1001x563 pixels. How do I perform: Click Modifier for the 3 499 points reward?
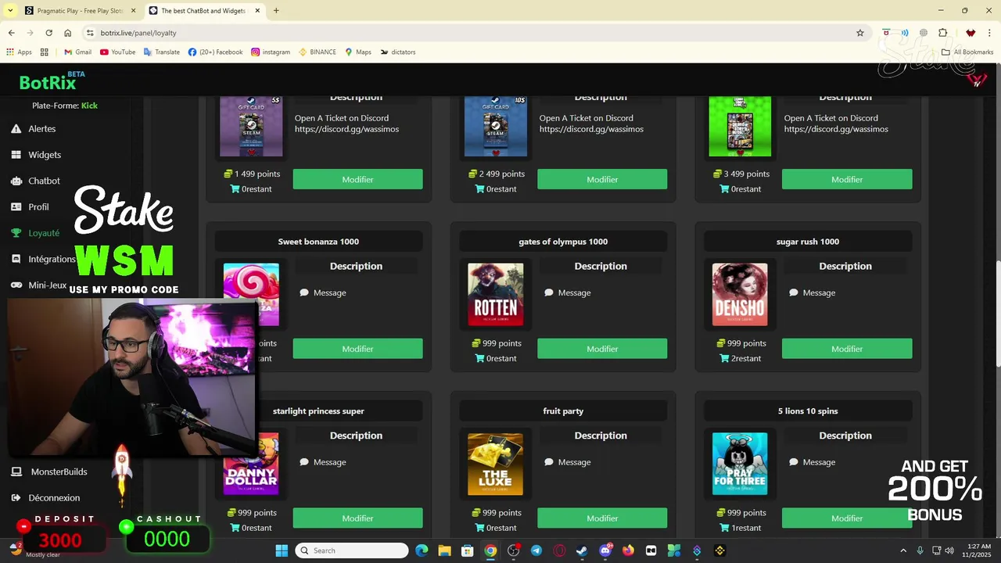pyautogui.click(x=847, y=179)
